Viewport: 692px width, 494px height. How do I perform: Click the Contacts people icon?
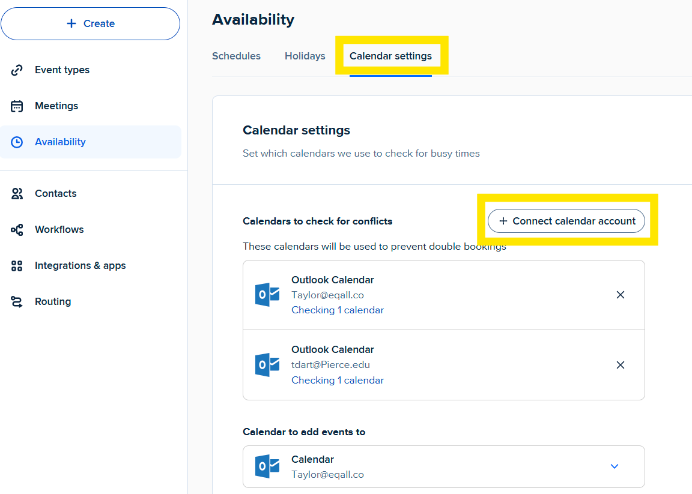click(17, 194)
